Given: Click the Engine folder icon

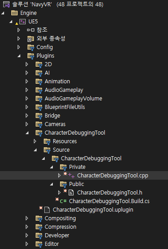Looking at the screenshot, I should tap(14, 13).
